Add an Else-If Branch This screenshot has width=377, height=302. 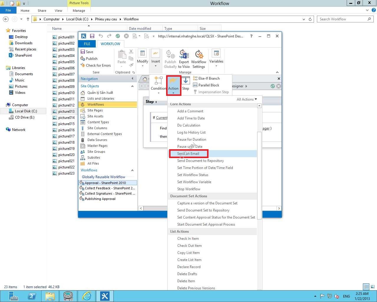[209, 78]
